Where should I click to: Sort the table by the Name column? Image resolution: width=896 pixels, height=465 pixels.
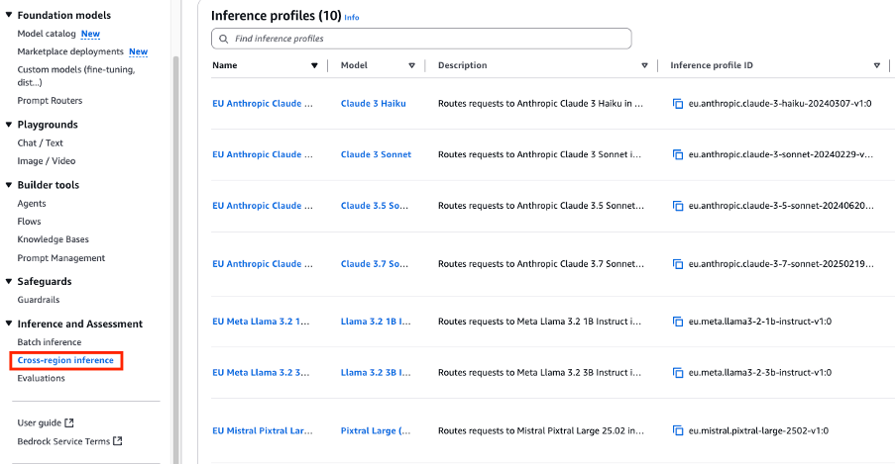314,65
